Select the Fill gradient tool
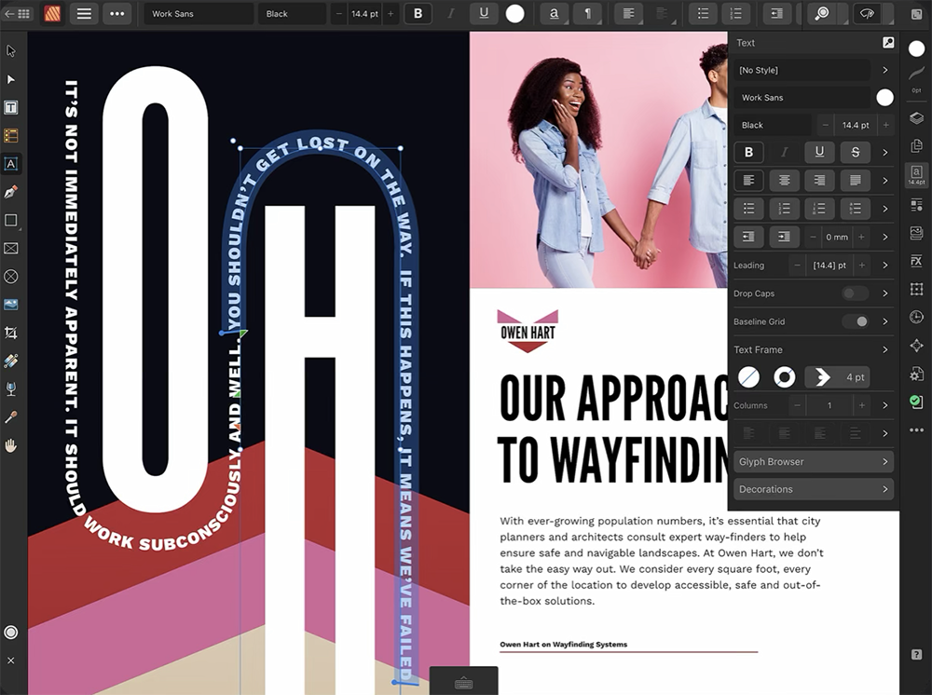The height and width of the screenshot is (695, 932). coord(10,361)
